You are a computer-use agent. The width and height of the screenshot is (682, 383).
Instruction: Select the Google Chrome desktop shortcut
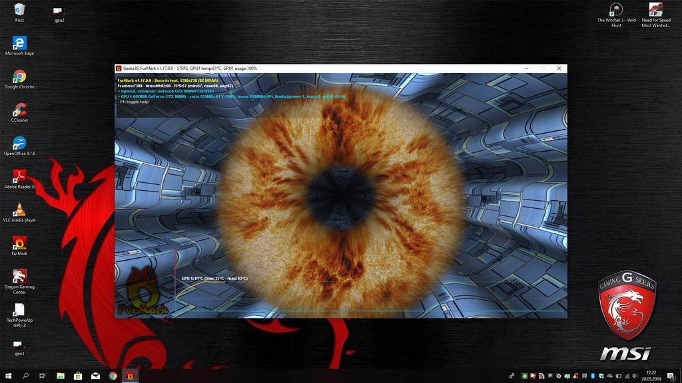click(19, 79)
